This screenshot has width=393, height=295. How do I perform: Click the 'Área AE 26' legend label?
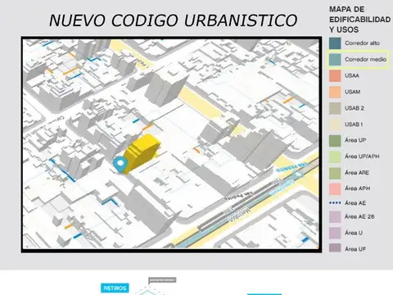click(x=359, y=216)
